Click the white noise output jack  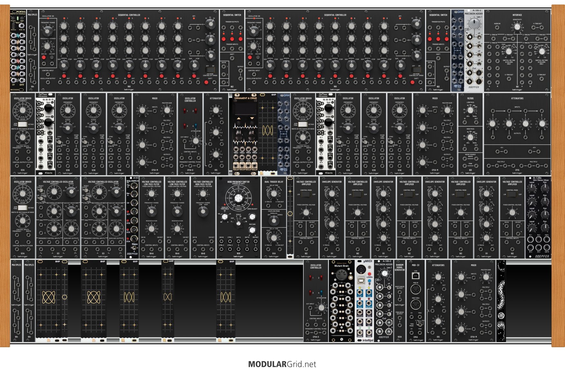[x=399, y=292]
